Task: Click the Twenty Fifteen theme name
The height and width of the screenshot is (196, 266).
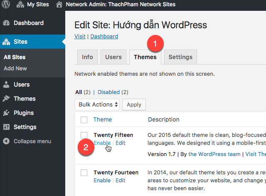Action: pos(113,135)
